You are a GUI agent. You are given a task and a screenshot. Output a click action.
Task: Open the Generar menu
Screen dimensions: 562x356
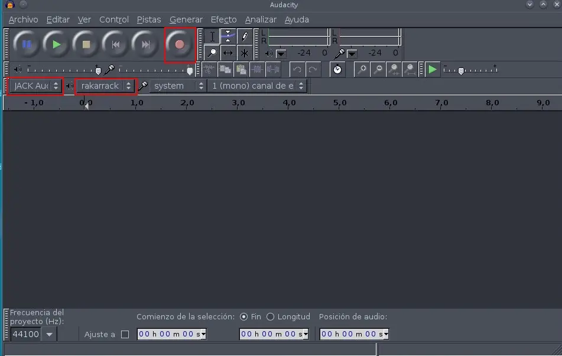click(x=186, y=20)
